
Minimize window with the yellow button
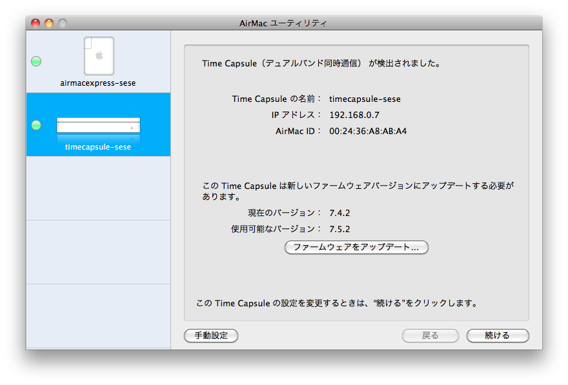point(49,23)
